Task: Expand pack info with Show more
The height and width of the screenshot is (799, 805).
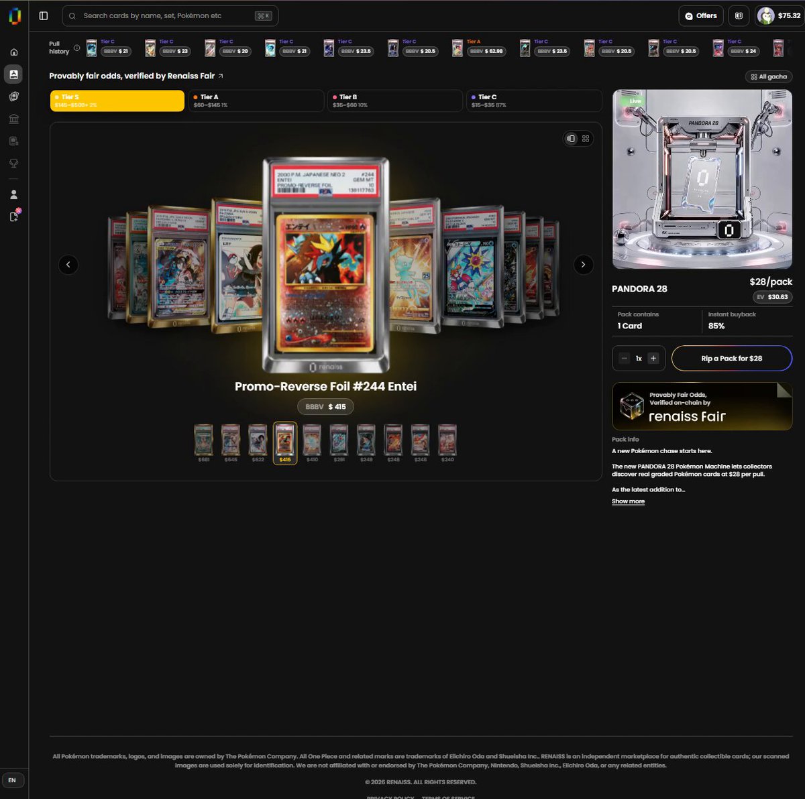Action: click(628, 501)
